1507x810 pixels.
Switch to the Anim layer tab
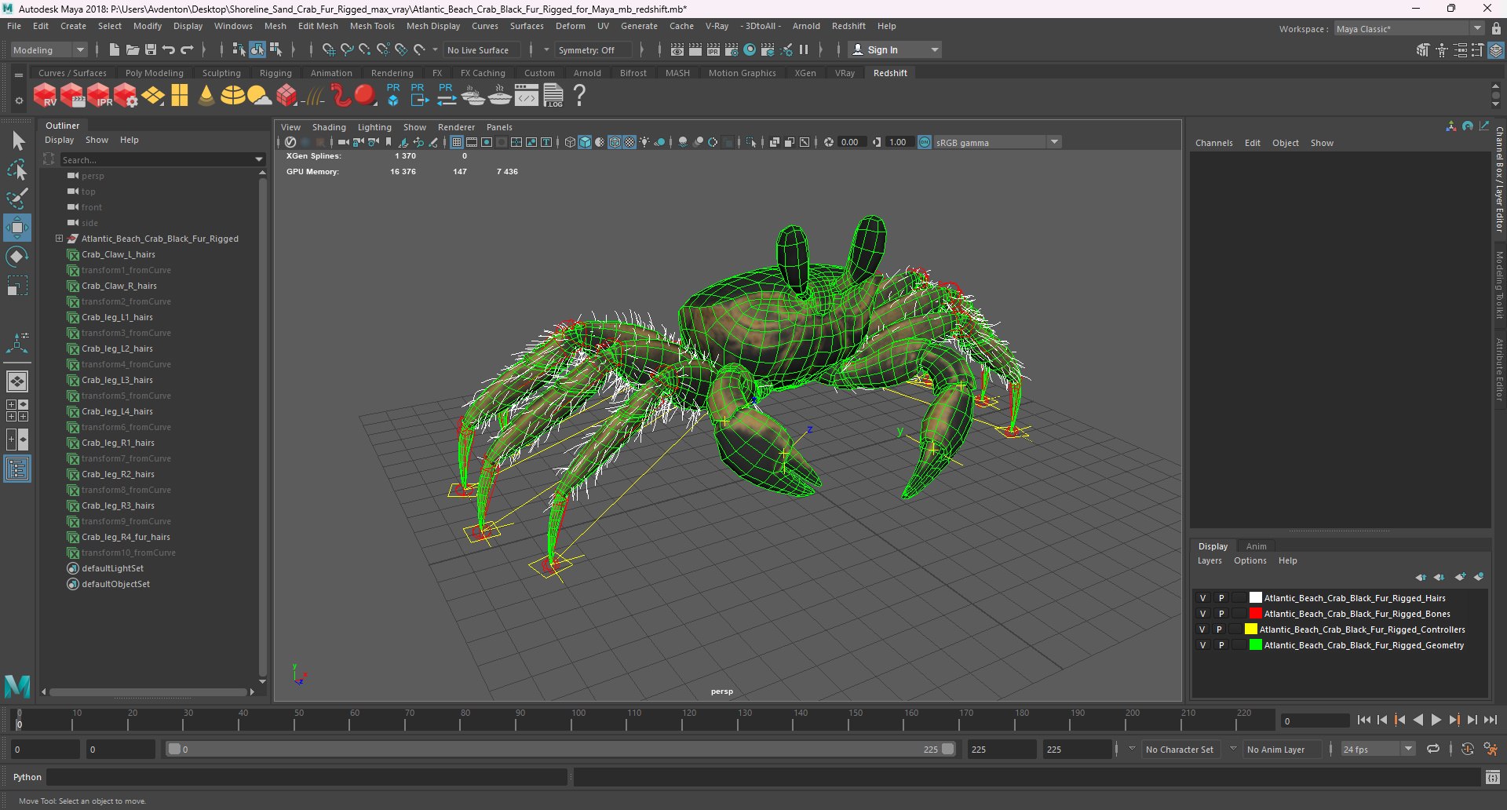click(x=1256, y=546)
